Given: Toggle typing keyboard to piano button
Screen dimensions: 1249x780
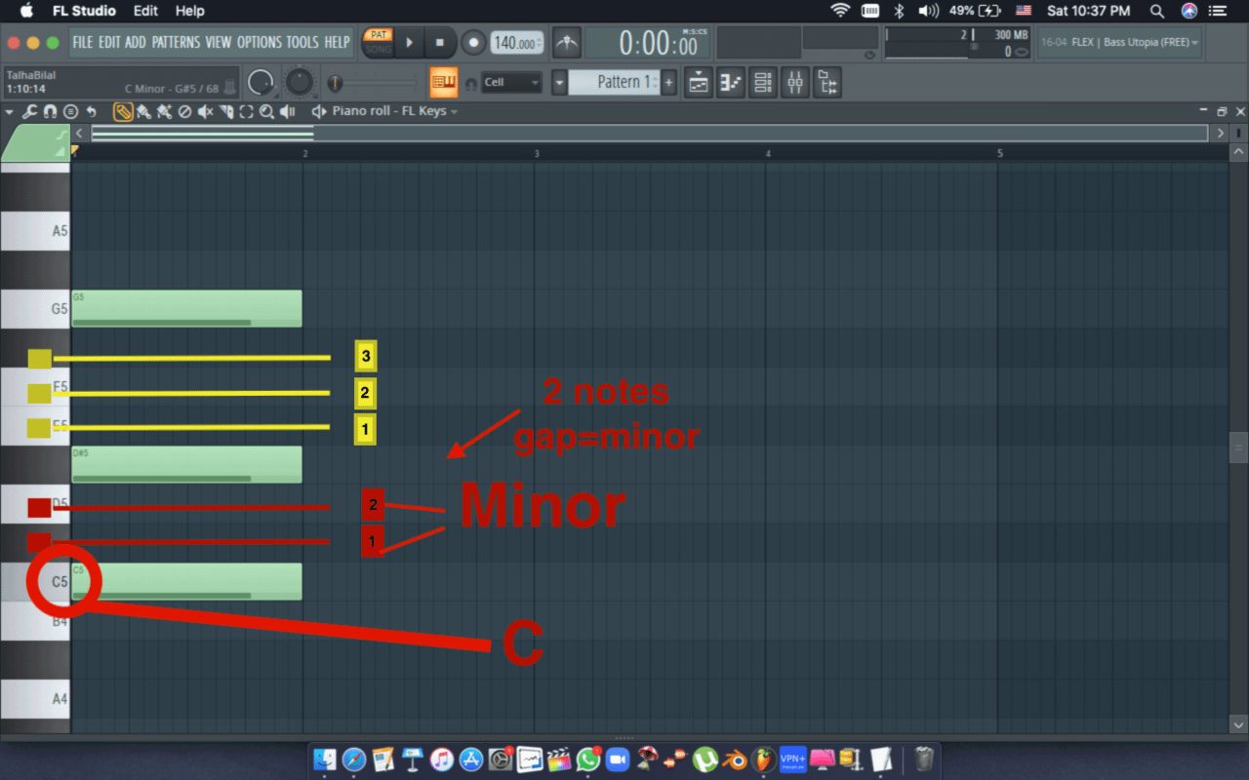Looking at the screenshot, I should click(x=444, y=82).
